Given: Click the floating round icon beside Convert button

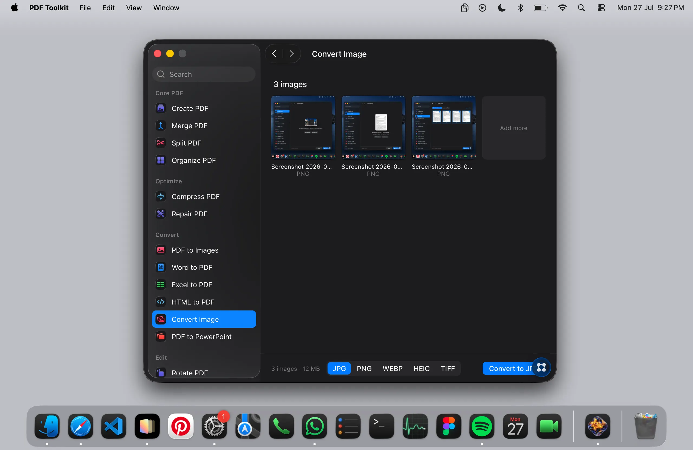Looking at the screenshot, I should (541, 368).
